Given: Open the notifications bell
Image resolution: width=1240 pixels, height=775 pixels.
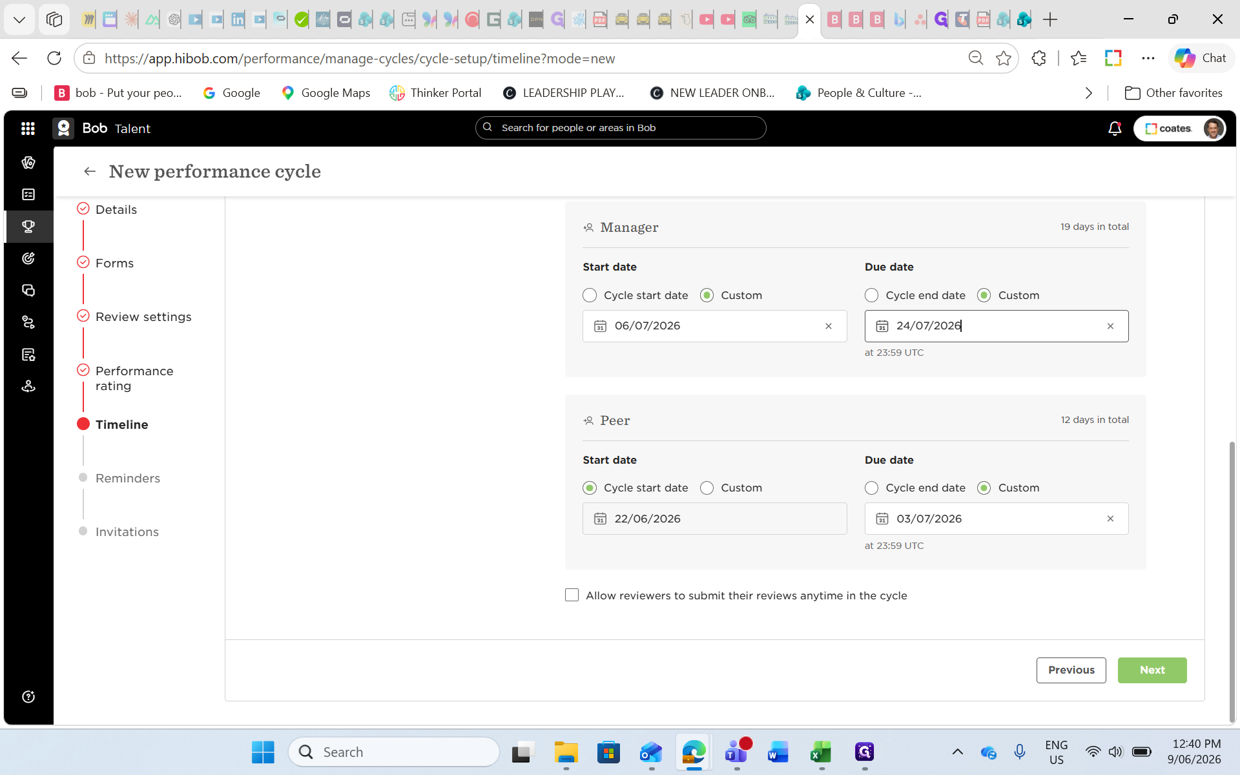Looking at the screenshot, I should coord(1115,129).
